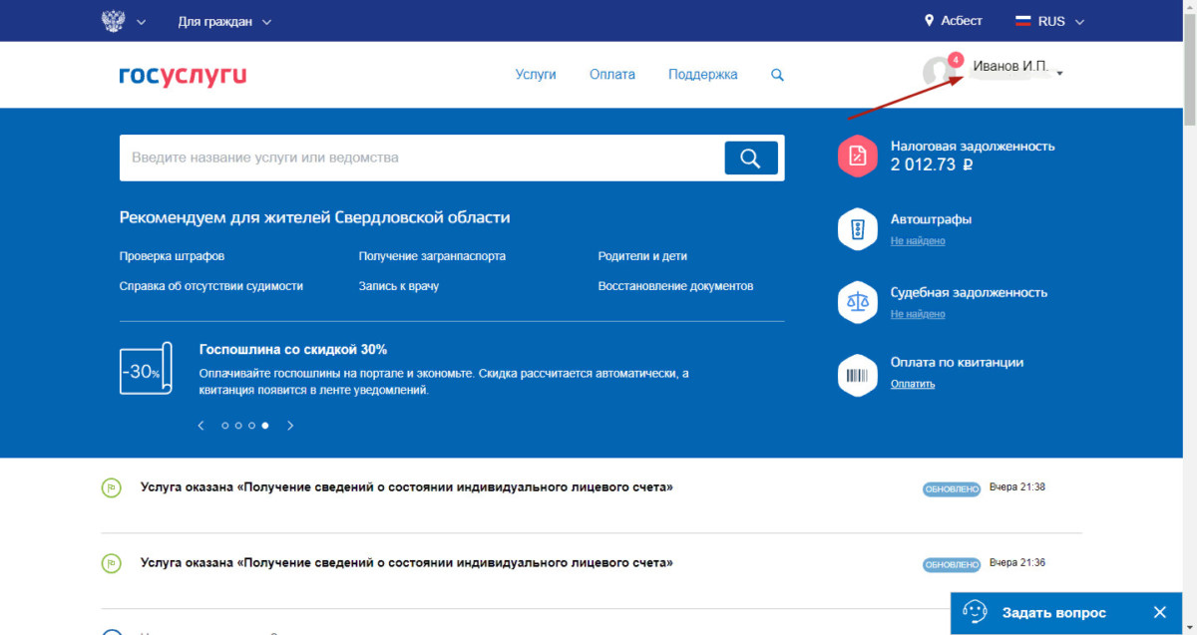
Task: Click the 'Судебная задолженность' title
Action: click(969, 292)
